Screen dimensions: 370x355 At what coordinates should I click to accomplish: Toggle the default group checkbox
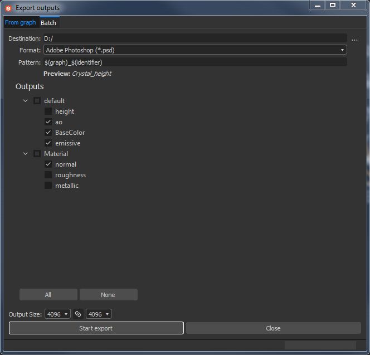click(x=37, y=101)
